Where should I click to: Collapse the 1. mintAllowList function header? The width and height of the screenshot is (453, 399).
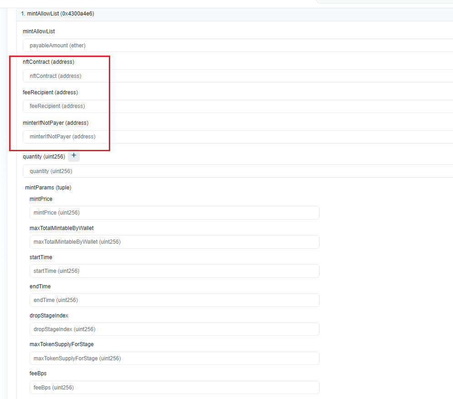57,14
